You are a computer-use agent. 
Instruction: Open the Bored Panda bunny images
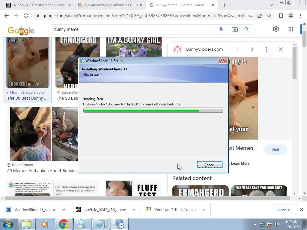(x=44, y=134)
